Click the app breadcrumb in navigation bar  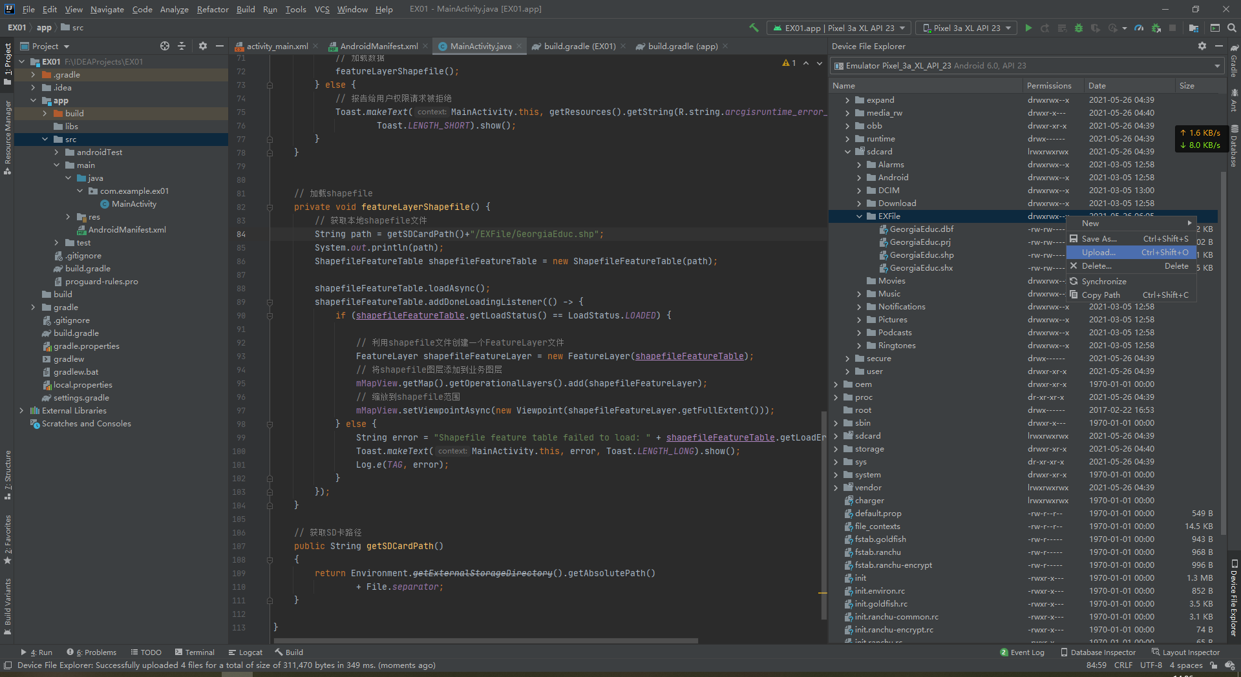(x=44, y=28)
